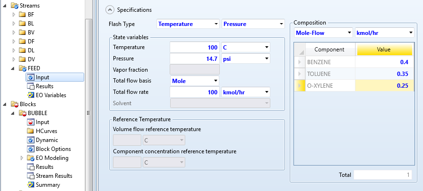This screenshot has height=191, width=423.
Task: Expand the DF stream node
Action: [x=14, y=42]
